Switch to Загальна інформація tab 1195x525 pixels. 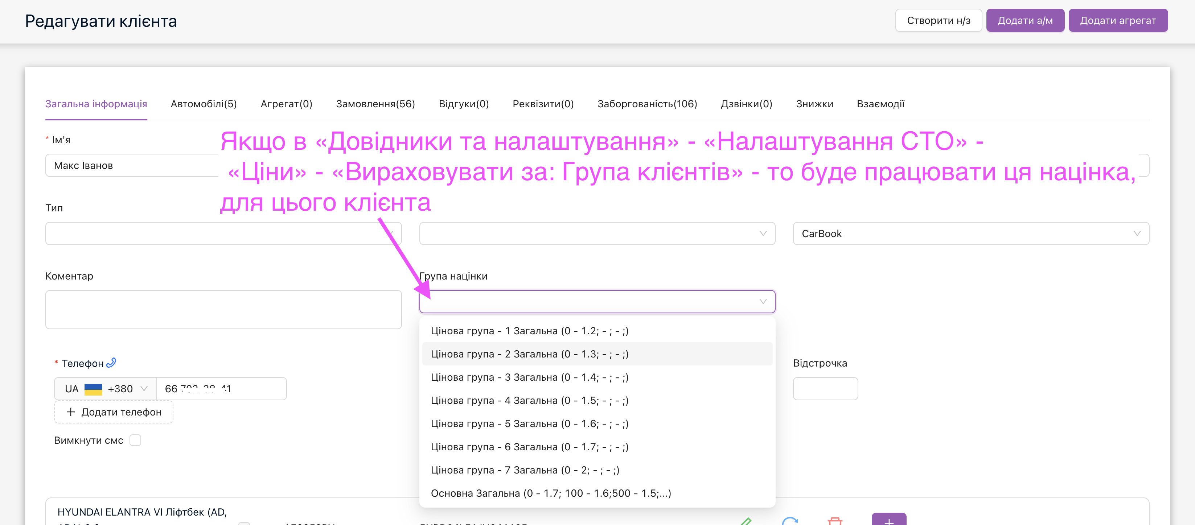tap(96, 104)
